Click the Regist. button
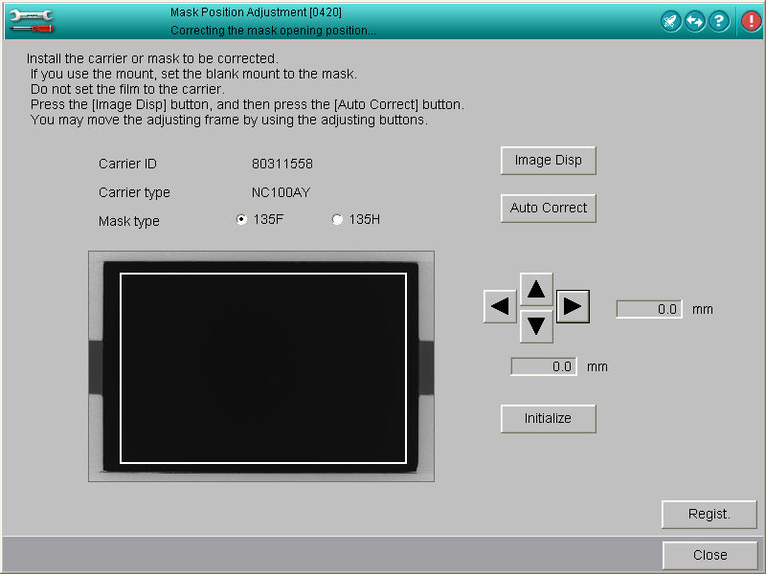This screenshot has width=766, height=574. (709, 514)
